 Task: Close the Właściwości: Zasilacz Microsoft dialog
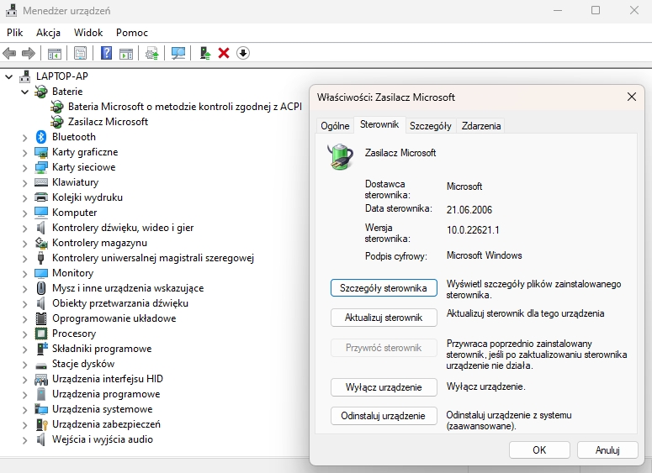pyautogui.click(x=632, y=97)
